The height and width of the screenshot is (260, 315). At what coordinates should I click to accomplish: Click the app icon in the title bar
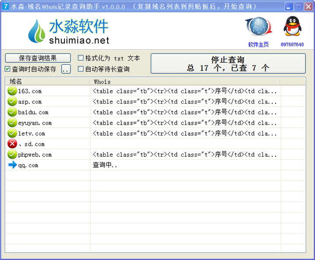[x=5, y=6]
